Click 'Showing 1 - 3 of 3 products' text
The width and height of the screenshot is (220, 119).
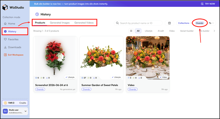pos(46,31)
